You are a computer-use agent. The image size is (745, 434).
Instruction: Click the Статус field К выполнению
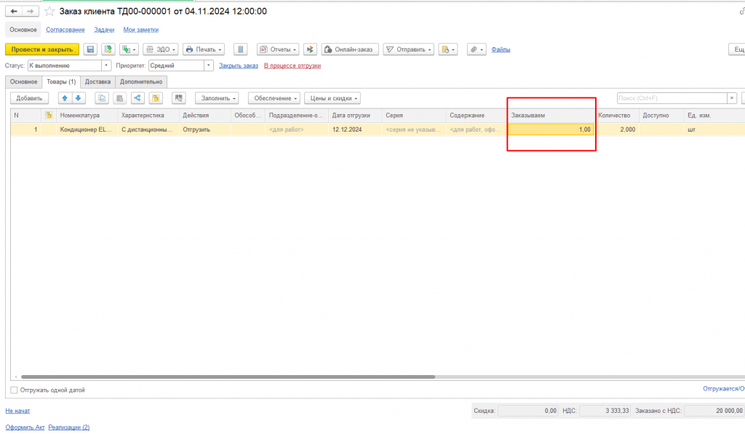point(65,65)
